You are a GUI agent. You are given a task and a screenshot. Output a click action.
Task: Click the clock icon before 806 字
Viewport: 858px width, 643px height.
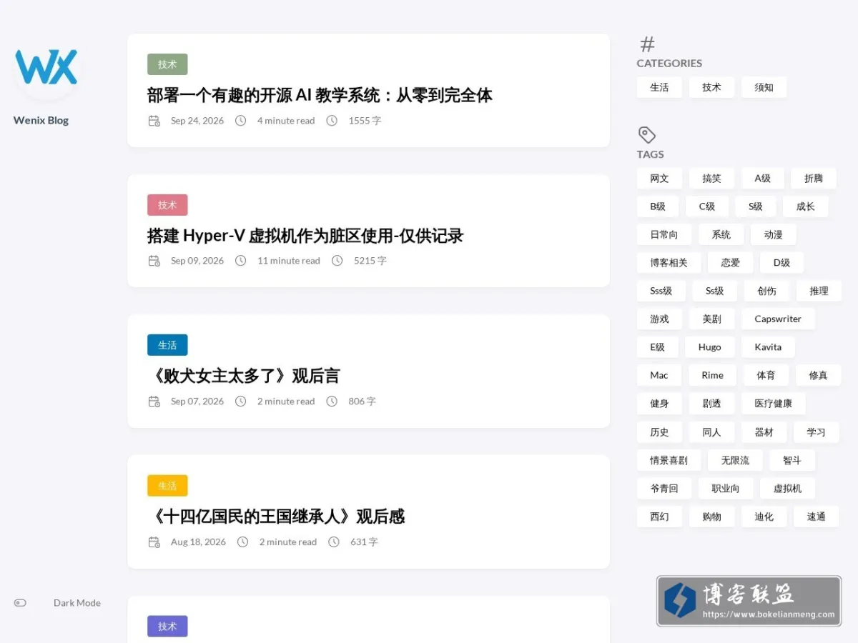click(332, 402)
